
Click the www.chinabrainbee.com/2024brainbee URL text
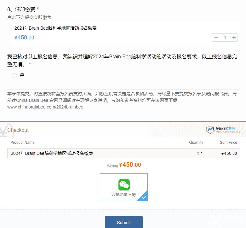click(45, 107)
